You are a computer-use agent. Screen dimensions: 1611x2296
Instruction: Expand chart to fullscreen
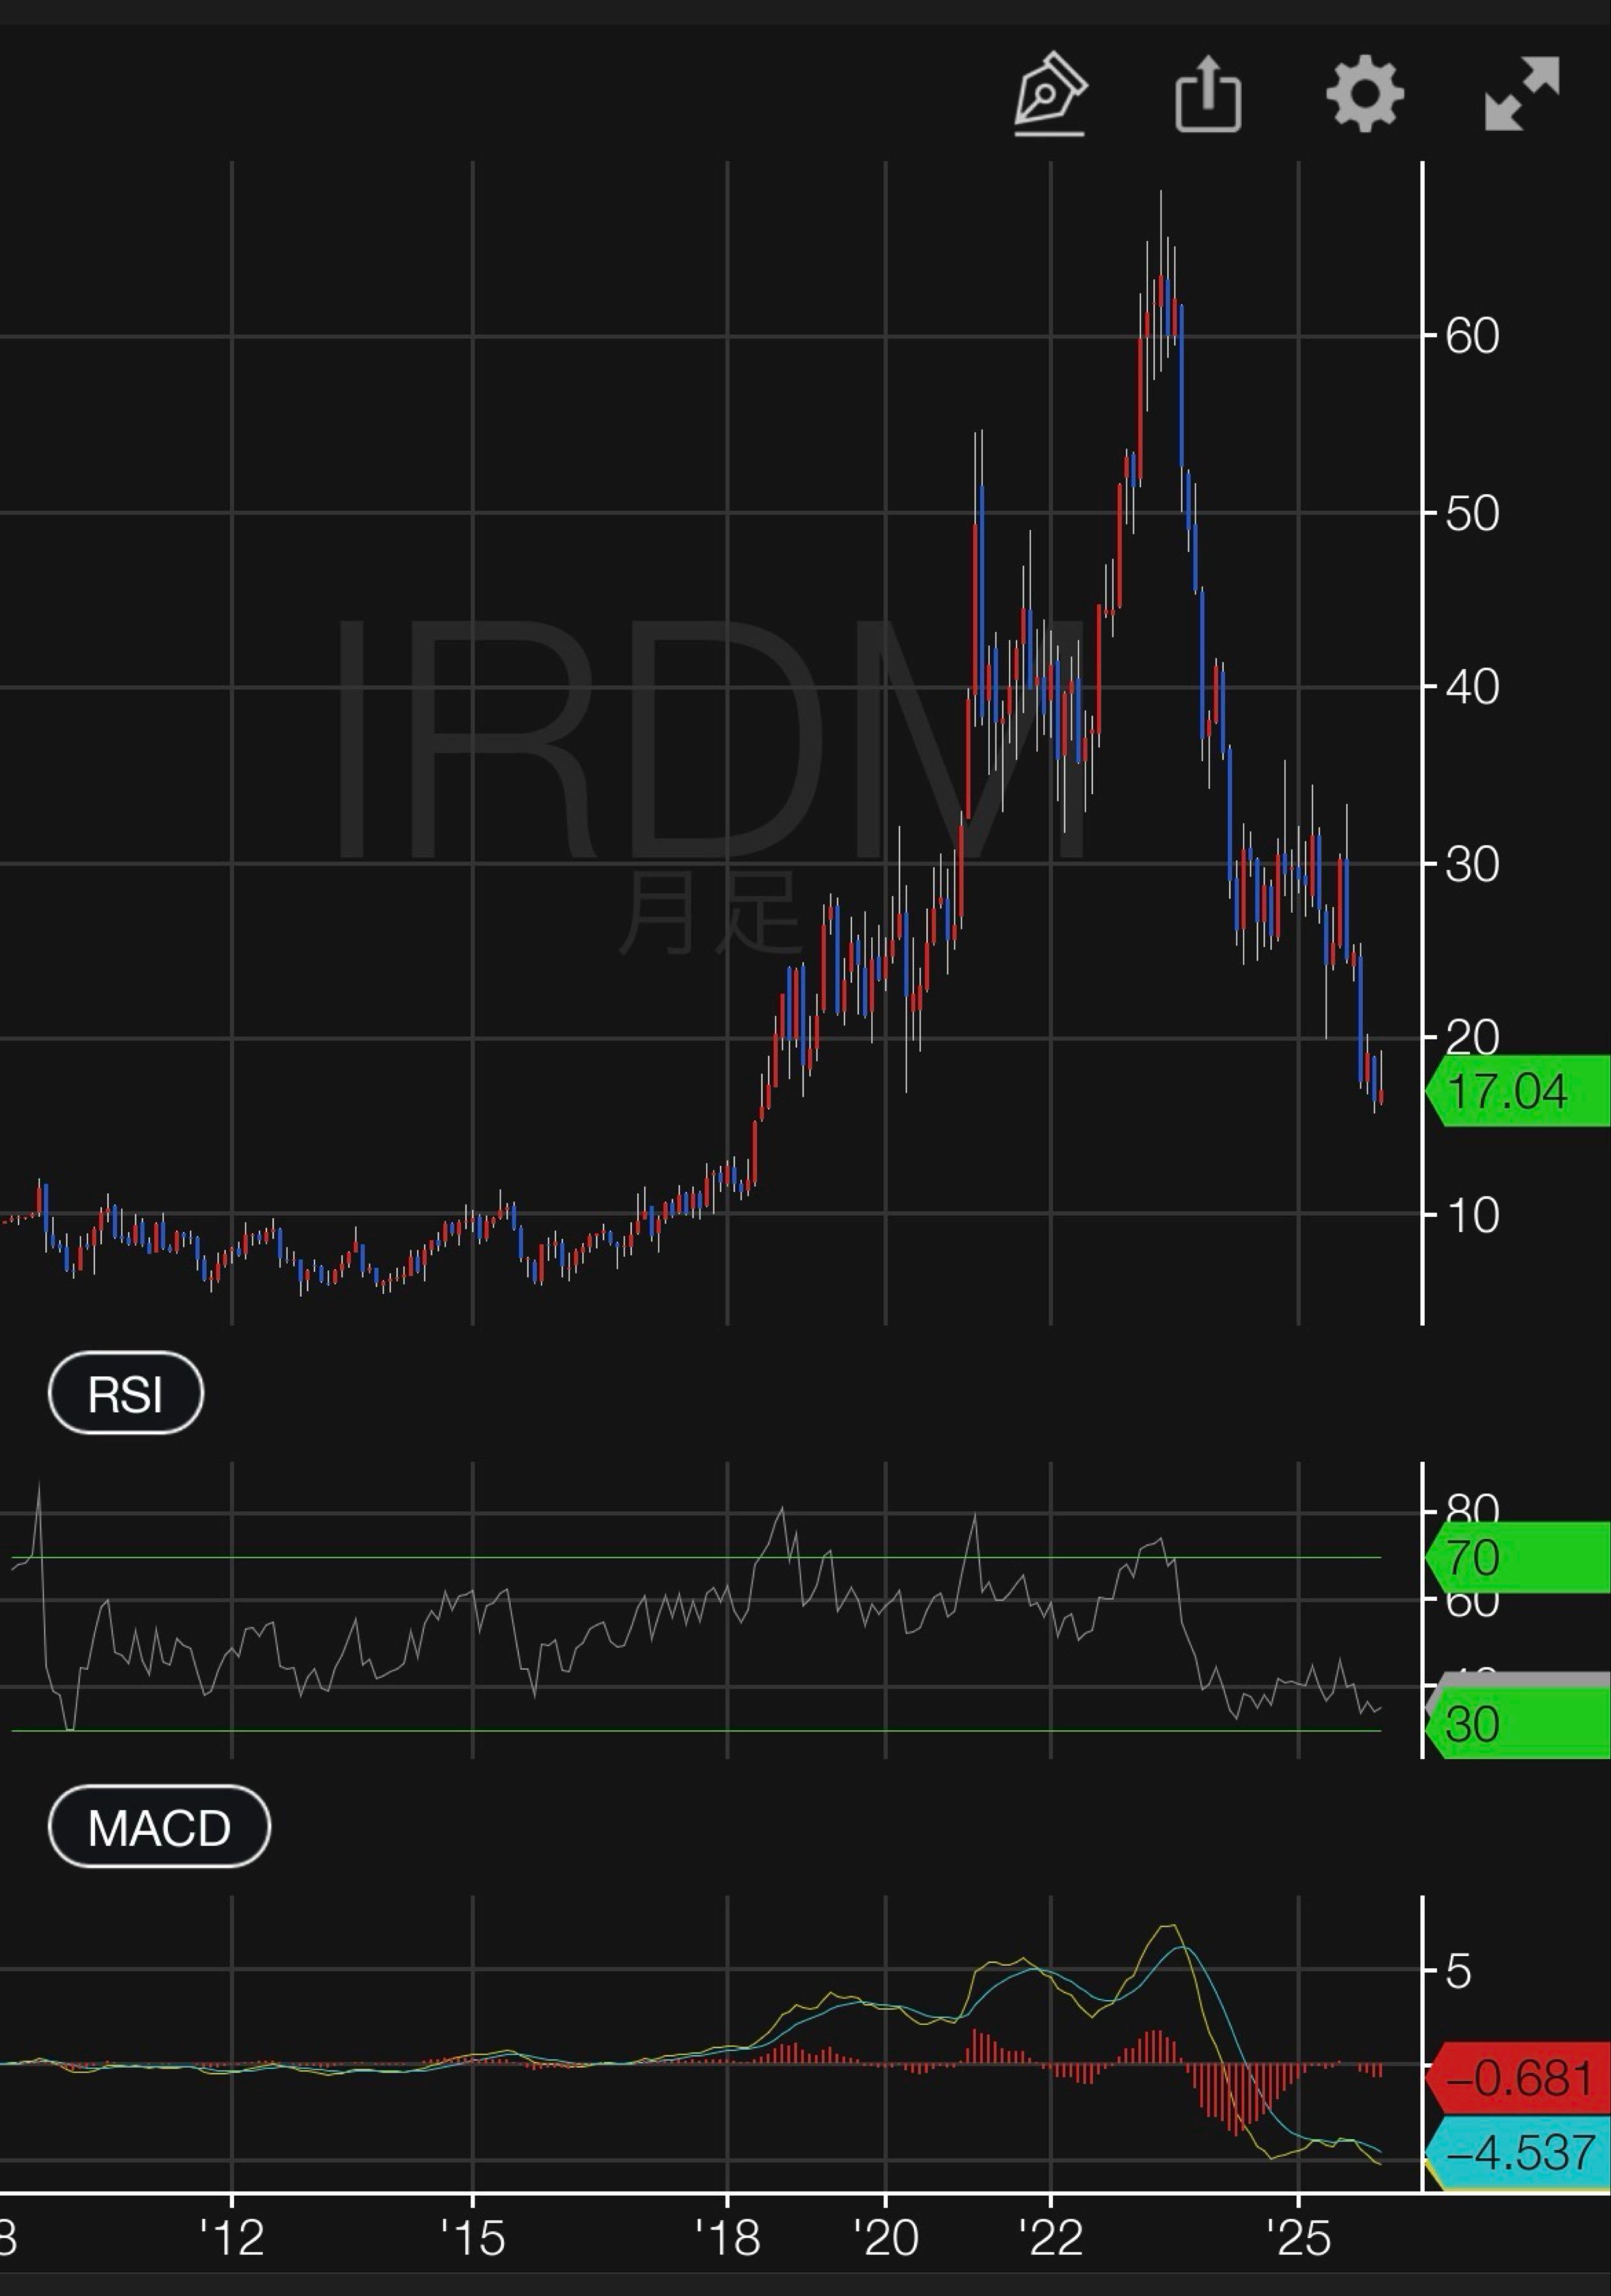pos(1521,94)
